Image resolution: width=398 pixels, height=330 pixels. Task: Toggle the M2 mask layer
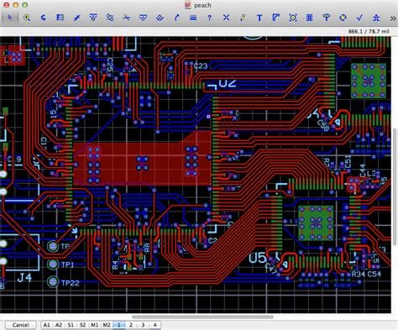(x=107, y=325)
